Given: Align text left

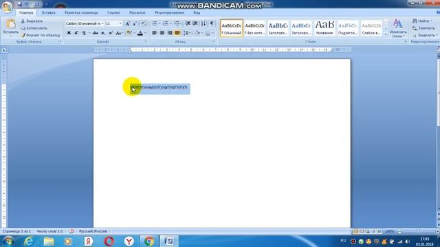Looking at the screenshot, I should [154, 33].
